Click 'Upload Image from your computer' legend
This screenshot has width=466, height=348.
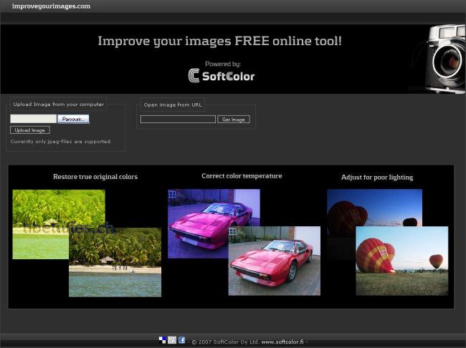click(x=59, y=105)
